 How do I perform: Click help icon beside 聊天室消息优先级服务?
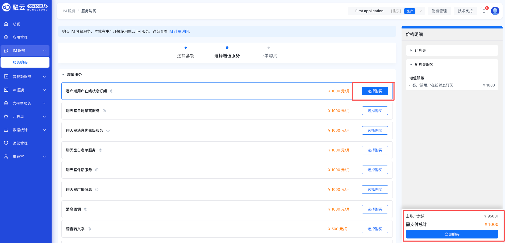pyautogui.click(x=108, y=130)
